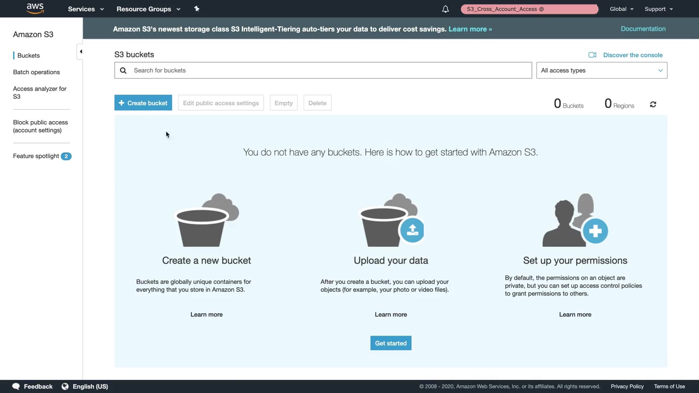Open the Services menu
This screenshot has width=699, height=393.
[86, 9]
